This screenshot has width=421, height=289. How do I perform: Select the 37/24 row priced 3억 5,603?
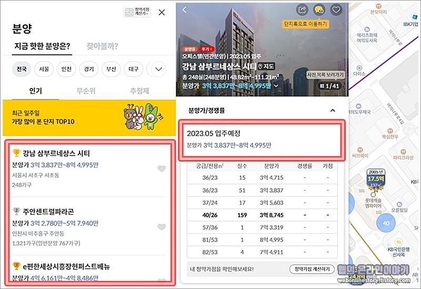coord(262,203)
